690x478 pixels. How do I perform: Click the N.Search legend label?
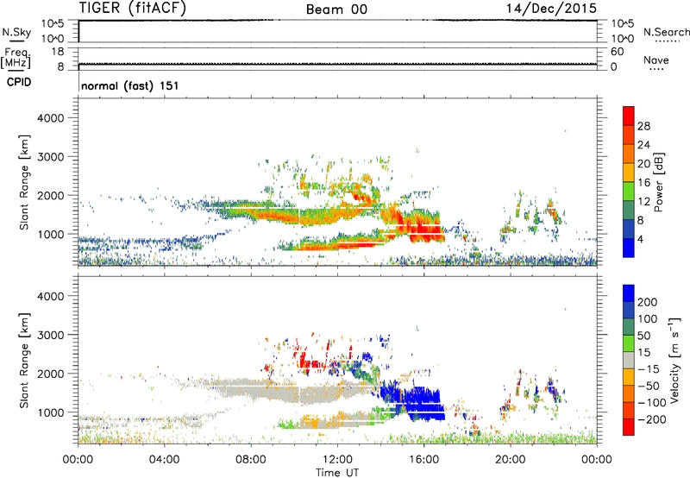pyautogui.click(x=666, y=32)
